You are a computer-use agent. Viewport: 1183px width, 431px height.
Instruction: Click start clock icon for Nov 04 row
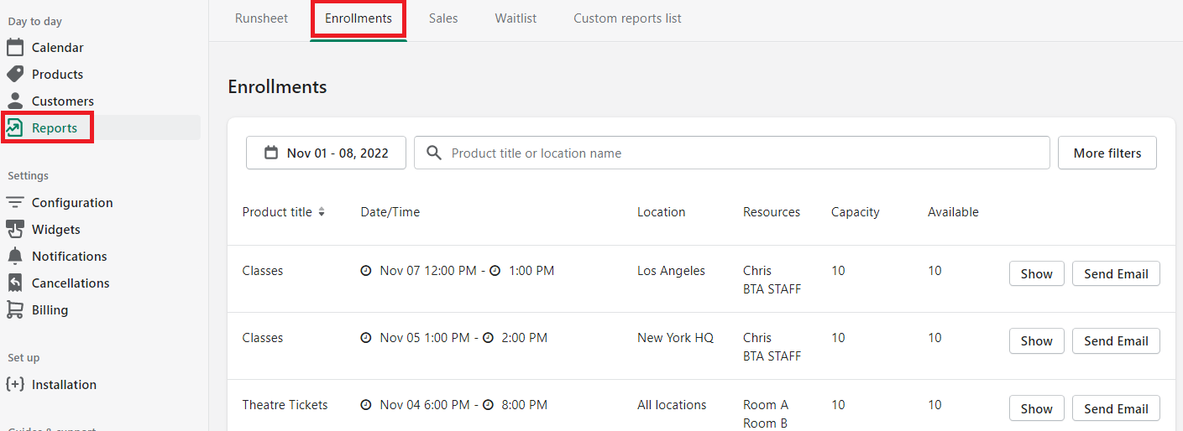366,405
